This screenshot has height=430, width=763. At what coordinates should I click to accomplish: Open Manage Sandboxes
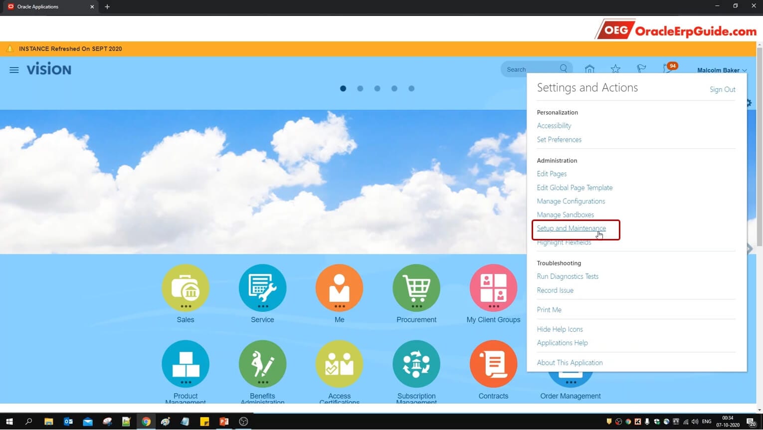point(566,215)
